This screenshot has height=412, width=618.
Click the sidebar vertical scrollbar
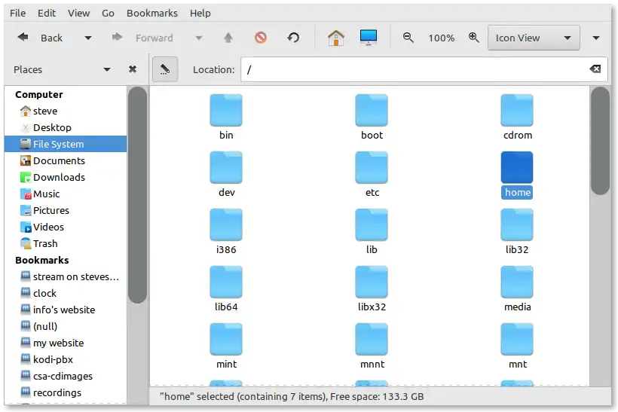click(138, 195)
